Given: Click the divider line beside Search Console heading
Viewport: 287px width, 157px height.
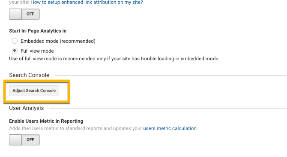Looking at the screenshot, I should coord(170,75).
